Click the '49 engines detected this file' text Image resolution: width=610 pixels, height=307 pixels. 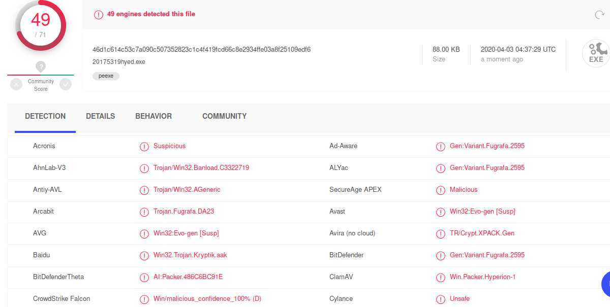(x=151, y=14)
